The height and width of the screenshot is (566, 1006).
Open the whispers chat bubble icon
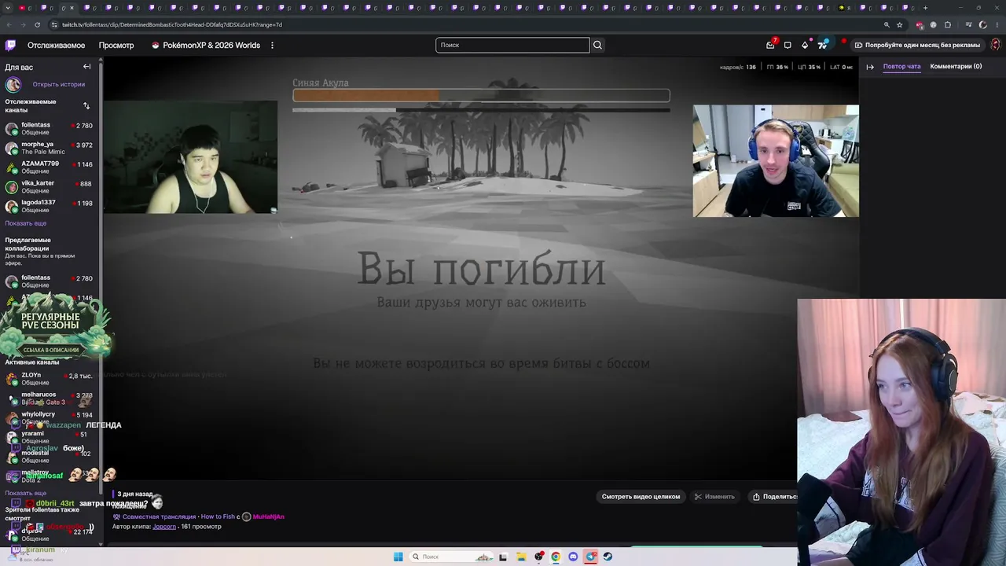(788, 45)
